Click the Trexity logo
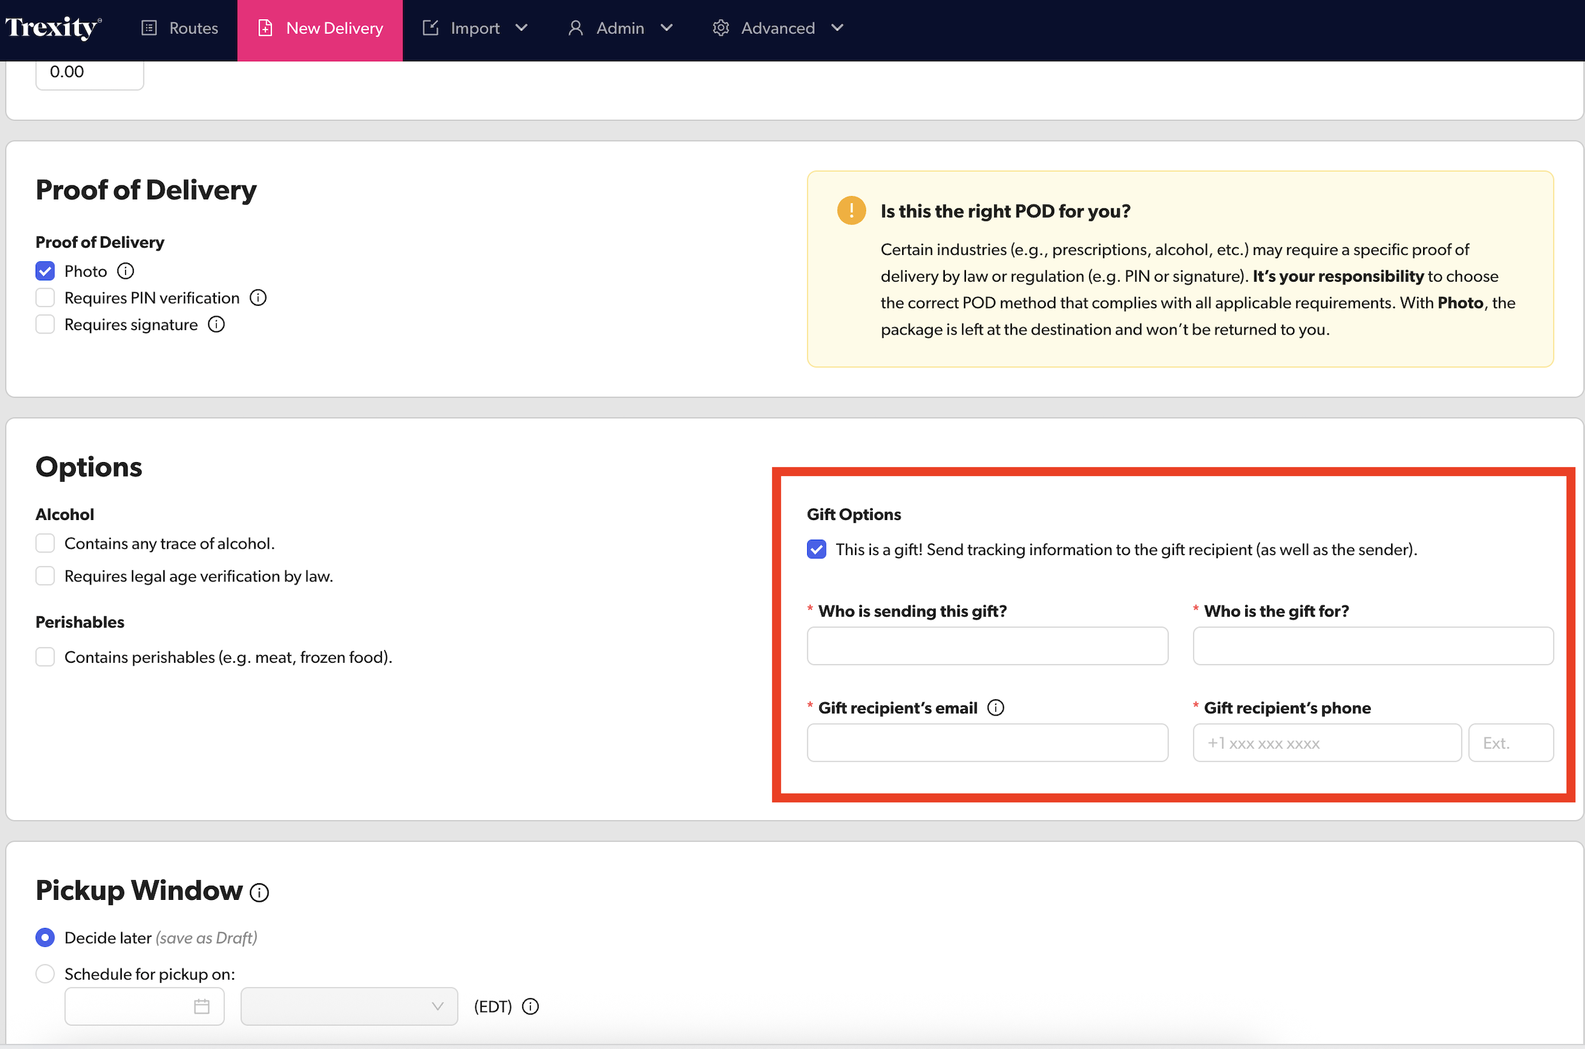Screen dimensions: 1585x1049 click(x=53, y=28)
